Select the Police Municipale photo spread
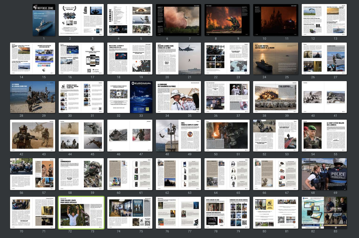This screenshot has height=238, width=359. coord(324,174)
